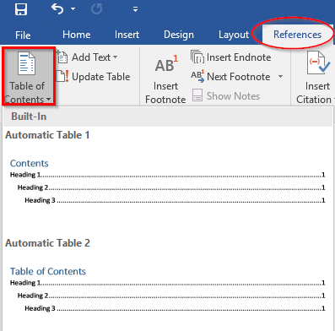Switch to the Design tab

click(x=179, y=35)
